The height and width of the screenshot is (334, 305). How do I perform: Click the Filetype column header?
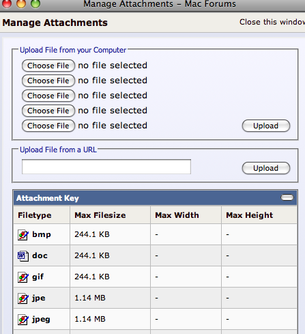(35, 215)
